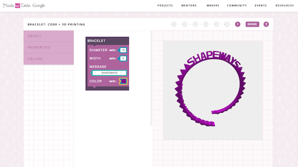This screenshot has height=167, width=298.
Task: Select step 6 circle indicator
Action: [227, 24]
